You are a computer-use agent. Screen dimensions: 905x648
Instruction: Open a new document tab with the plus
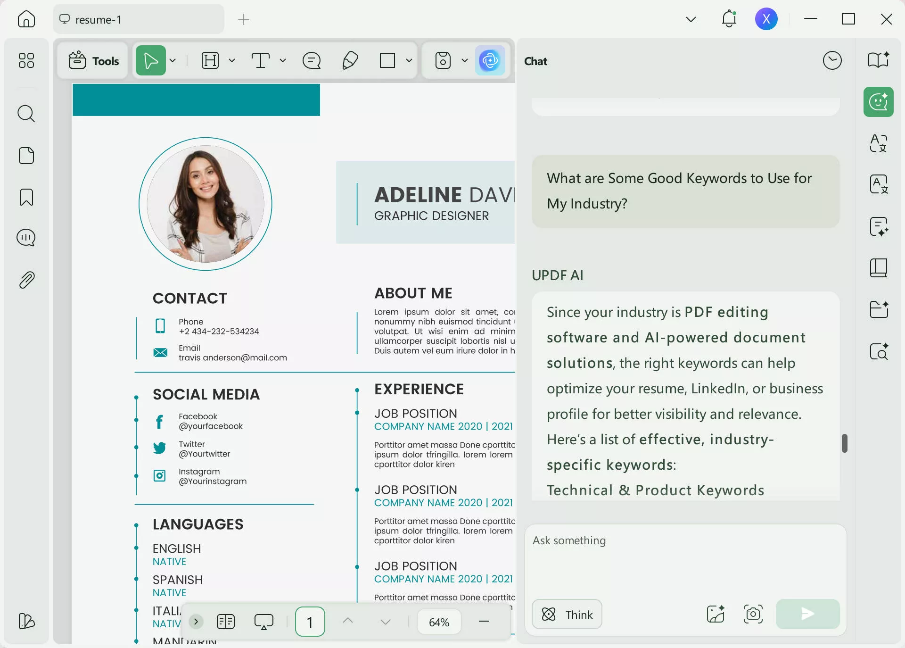point(243,19)
